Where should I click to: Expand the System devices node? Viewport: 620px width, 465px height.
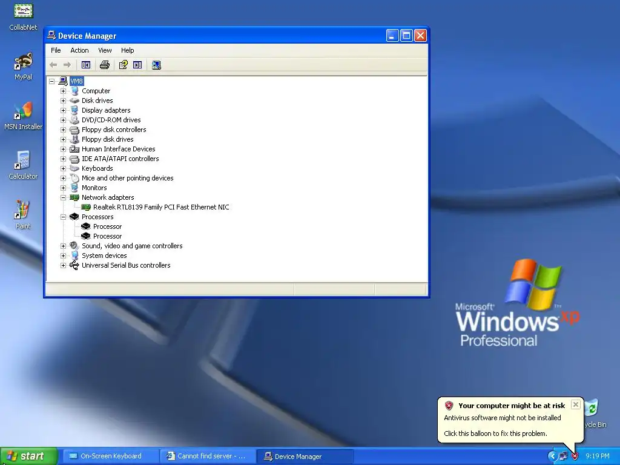pos(63,256)
